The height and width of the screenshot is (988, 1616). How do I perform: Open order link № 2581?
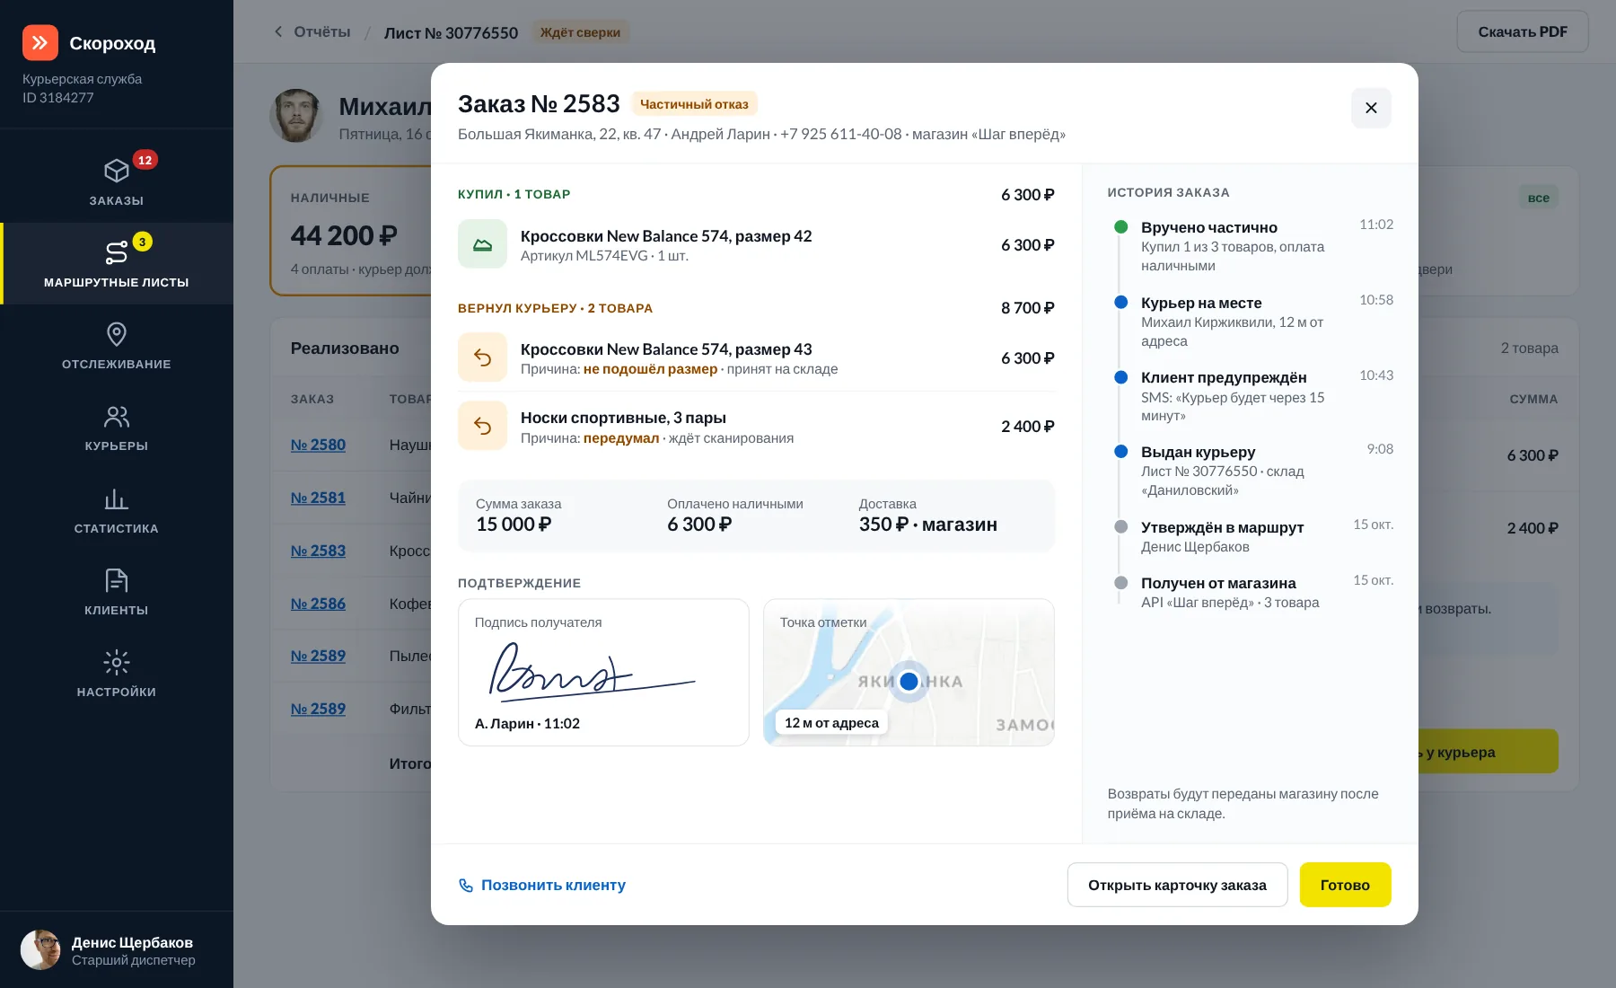[x=318, y=498]
